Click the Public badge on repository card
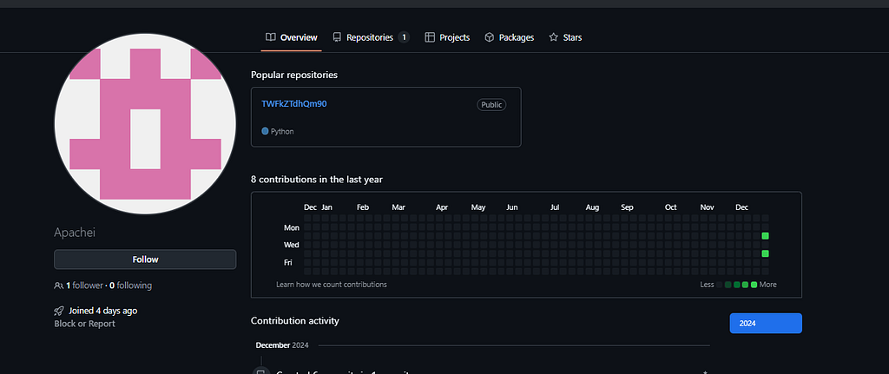This screenshot has width=889, height=374. 491,105
